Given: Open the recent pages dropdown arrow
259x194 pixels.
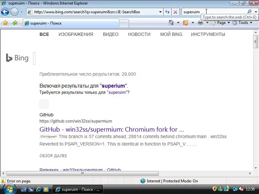Looking at the screenshot, I should tap(21, 12).
